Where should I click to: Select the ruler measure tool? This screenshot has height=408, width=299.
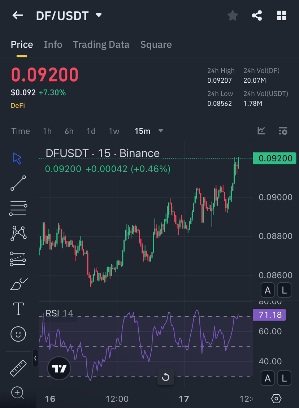pos(18,368)
